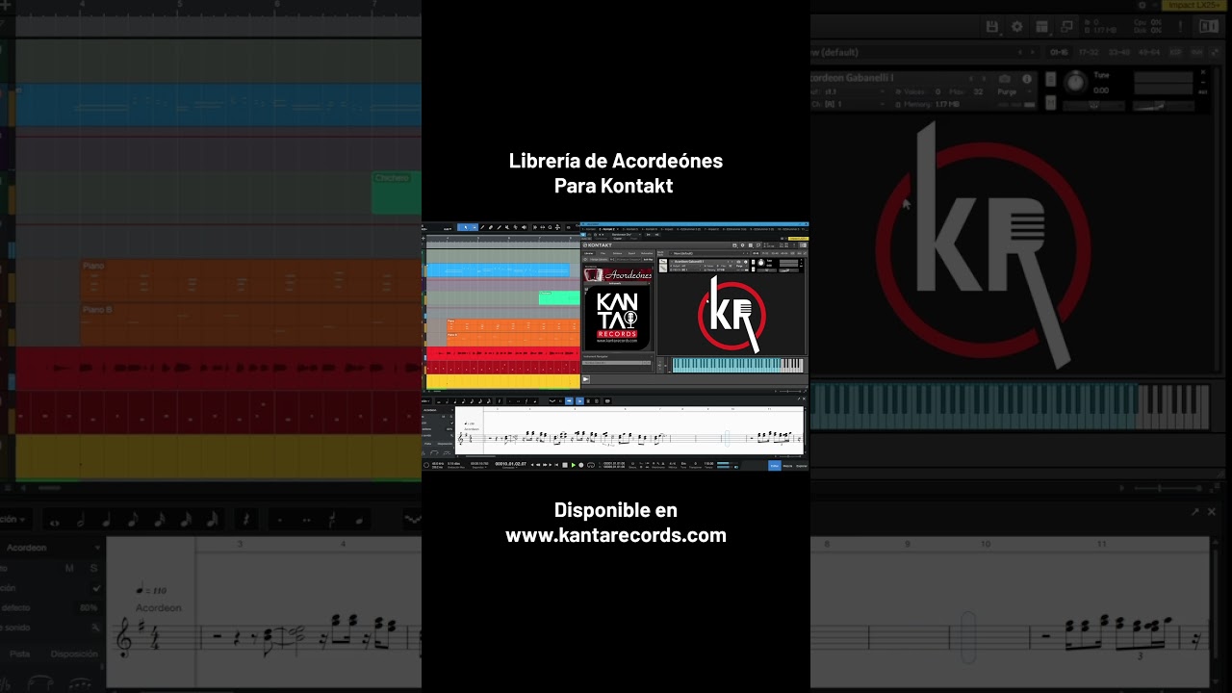
Task: Switch to the 17-32 rack page
Action: coord(1090,52)
